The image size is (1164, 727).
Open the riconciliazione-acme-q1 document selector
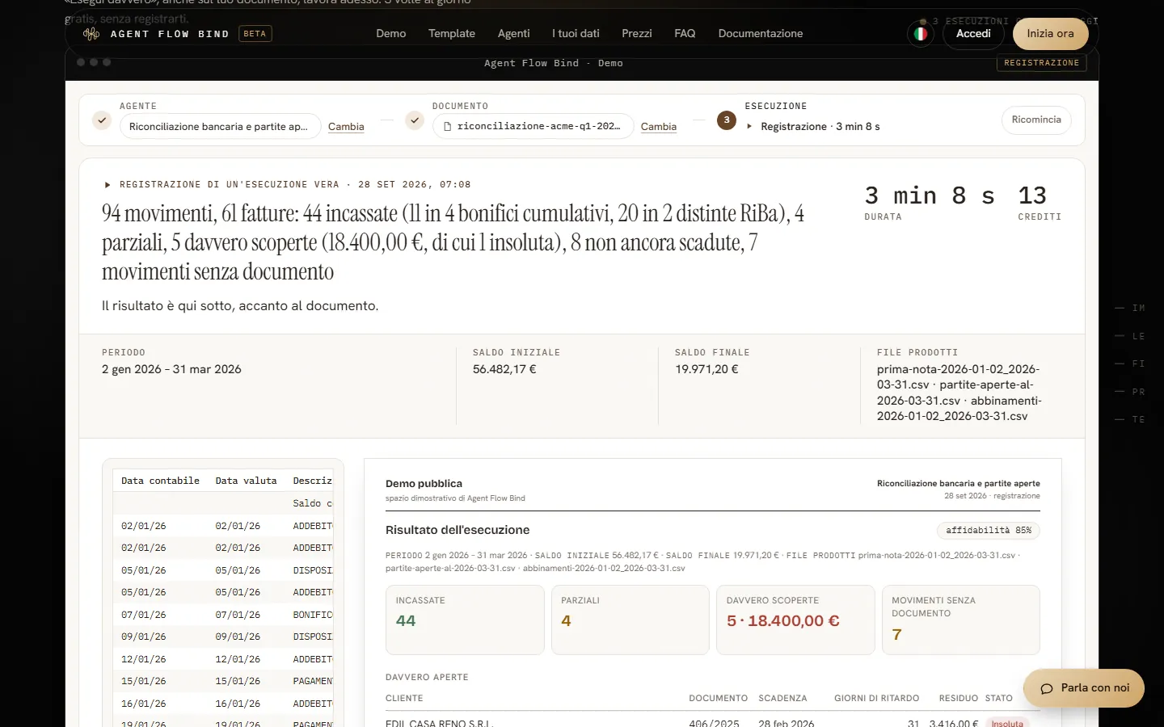coord(533,127)
